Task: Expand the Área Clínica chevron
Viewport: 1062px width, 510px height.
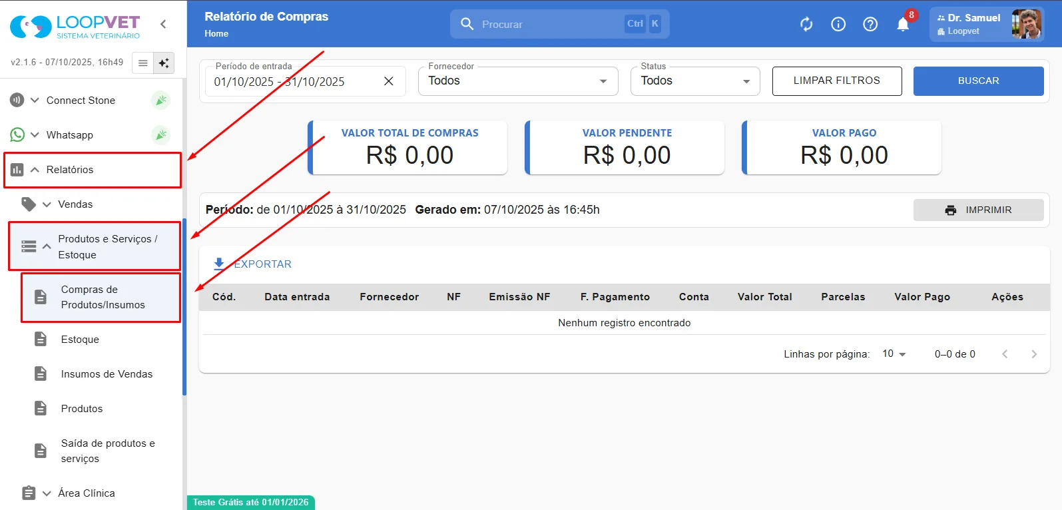Action: pos(47,493)
